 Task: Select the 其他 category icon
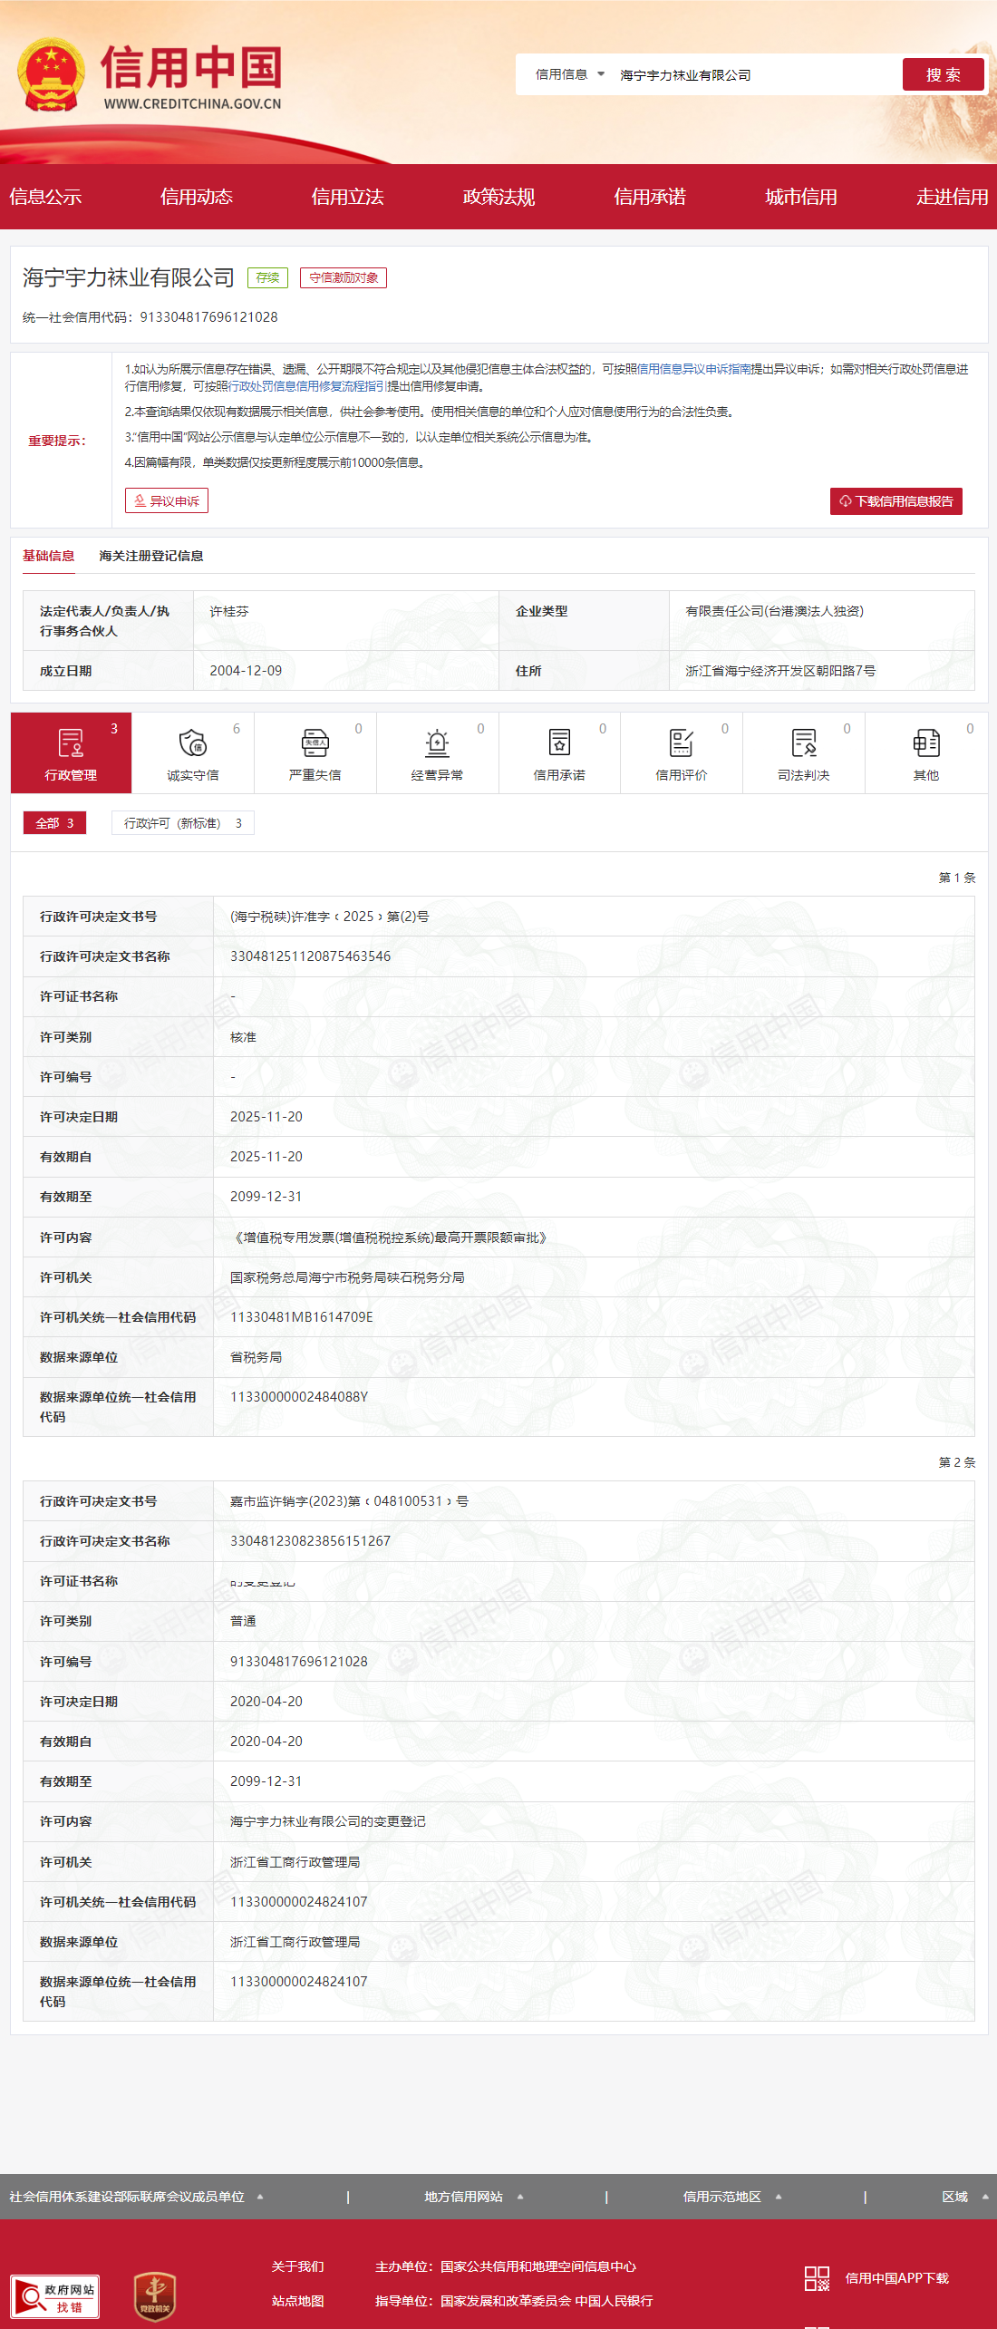[926, 753]
